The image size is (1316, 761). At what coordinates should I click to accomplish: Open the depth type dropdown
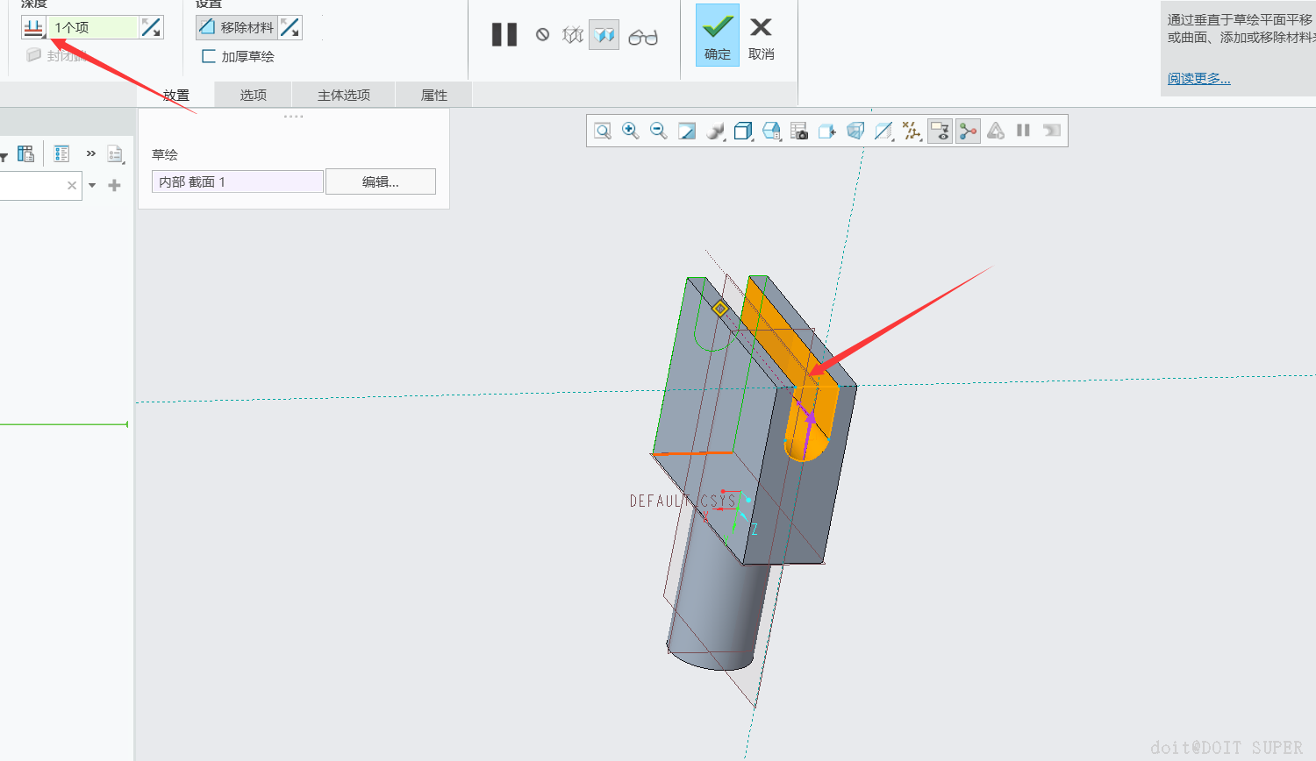[x=34, y=28]
